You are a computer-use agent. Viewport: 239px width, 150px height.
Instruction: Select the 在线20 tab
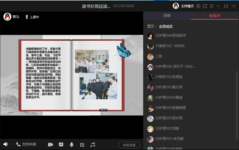[x=214, y=16]
